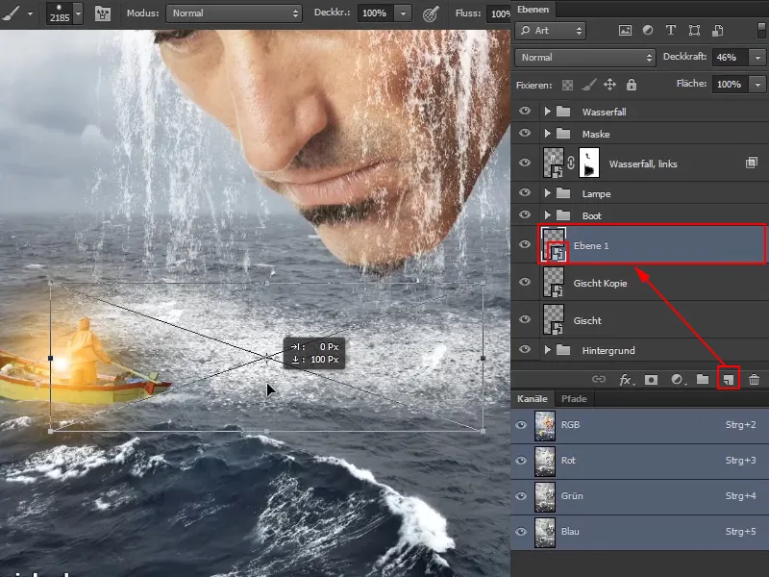Delete layer trash icon
The width and height of the screenshot is (769, 577).
[x=755, y=379]
